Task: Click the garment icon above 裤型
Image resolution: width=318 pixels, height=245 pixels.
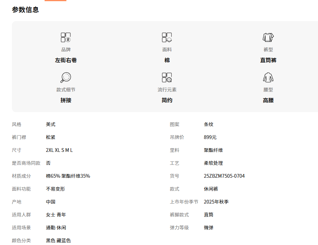Action: (268, 37)
